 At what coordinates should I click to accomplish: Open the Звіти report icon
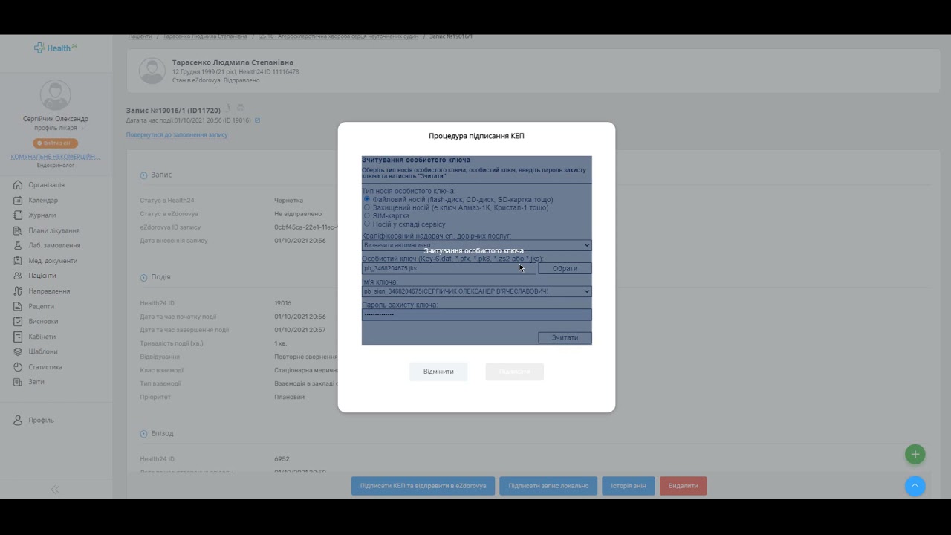18,382
